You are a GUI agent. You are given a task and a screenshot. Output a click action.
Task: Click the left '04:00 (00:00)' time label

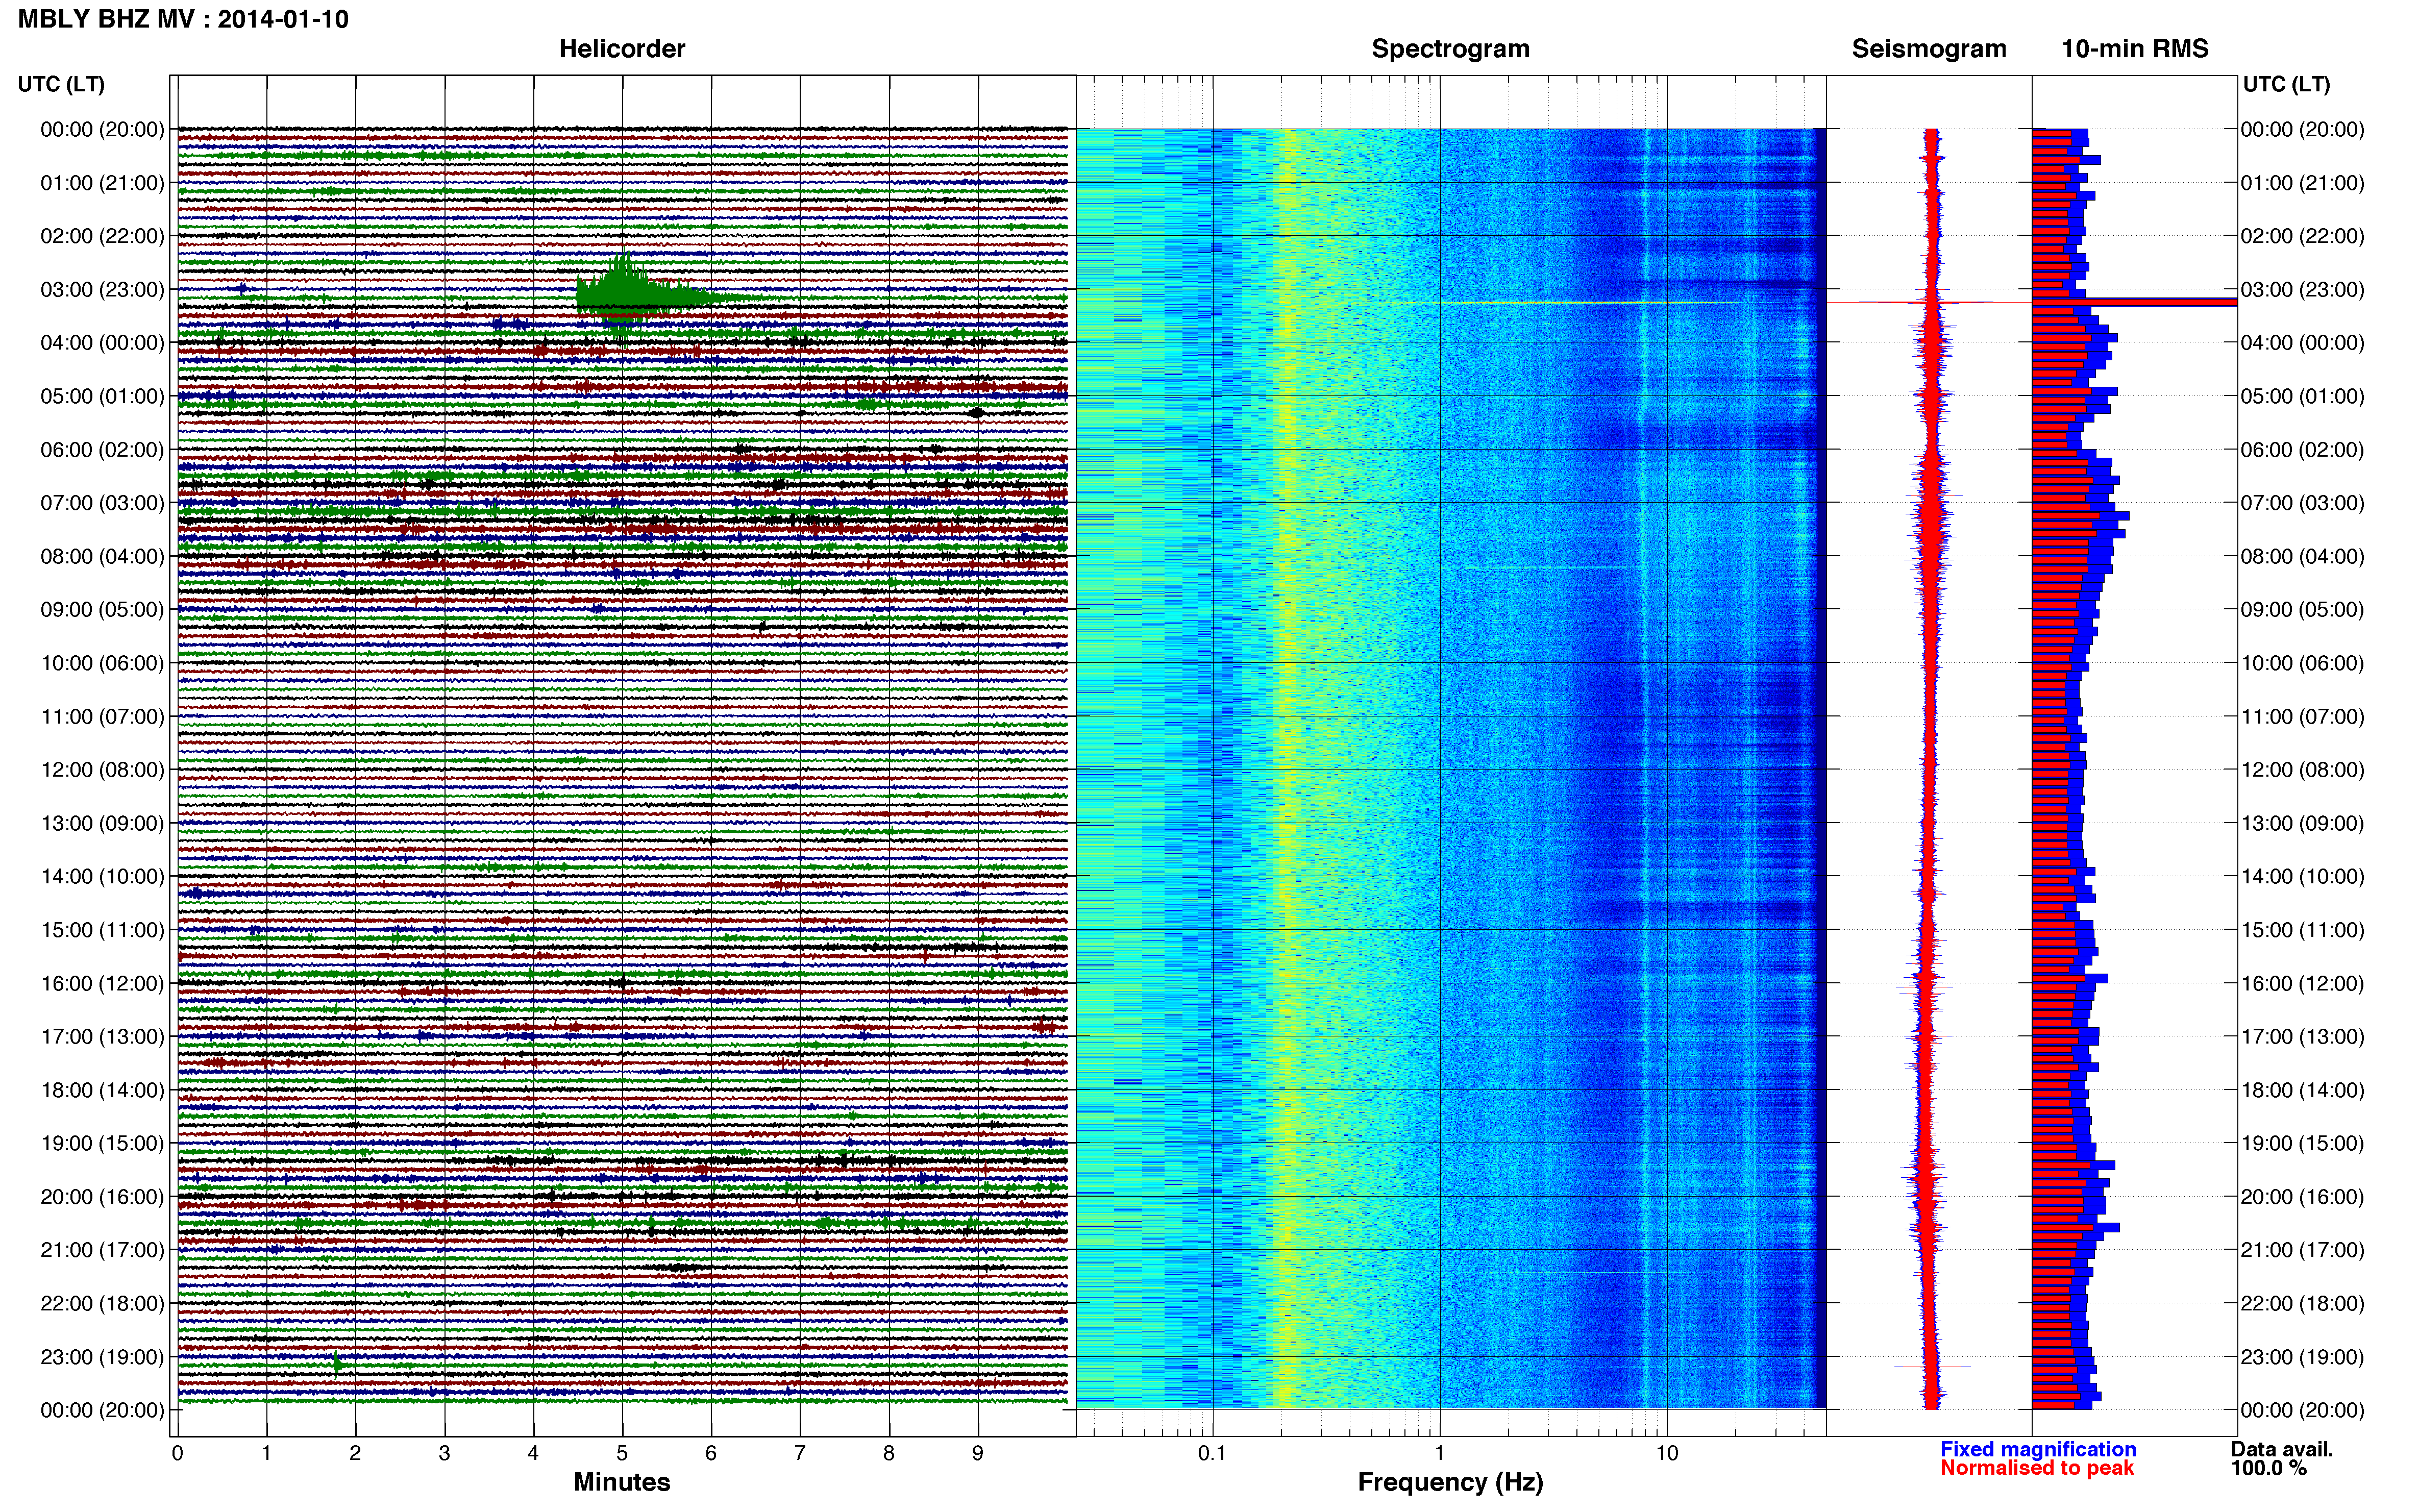102,343
